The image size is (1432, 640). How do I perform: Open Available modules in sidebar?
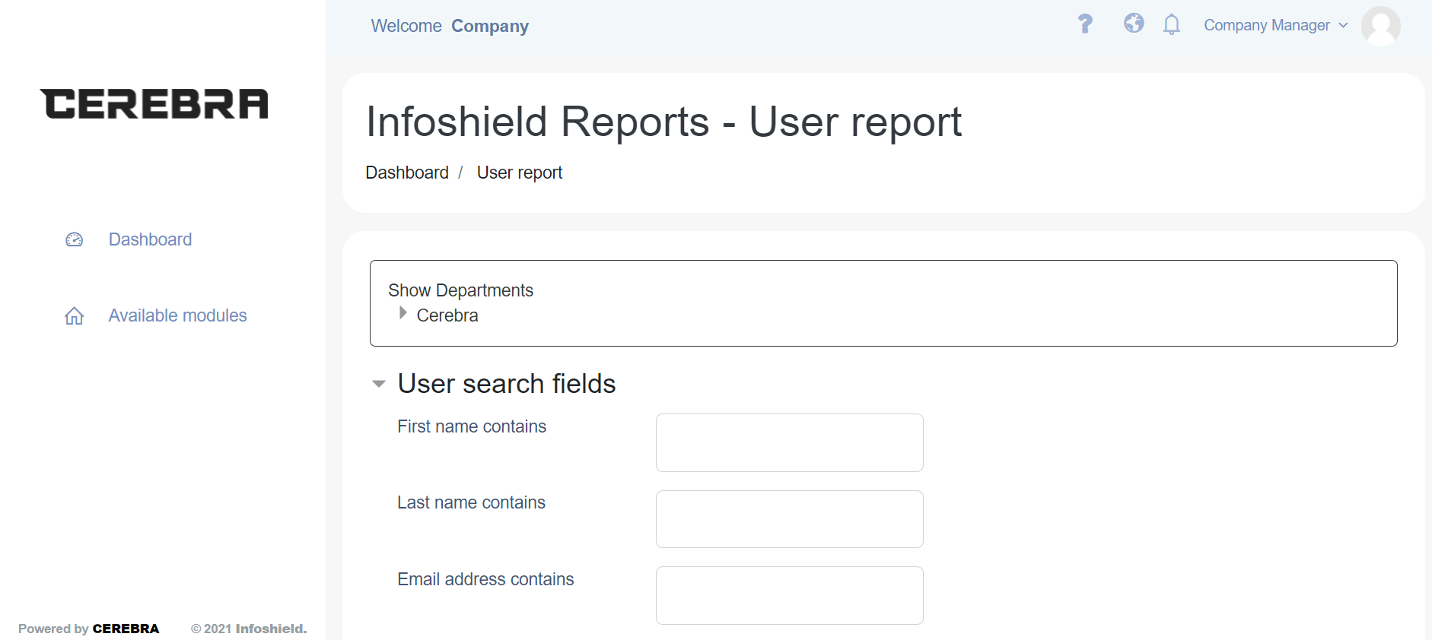177,315
